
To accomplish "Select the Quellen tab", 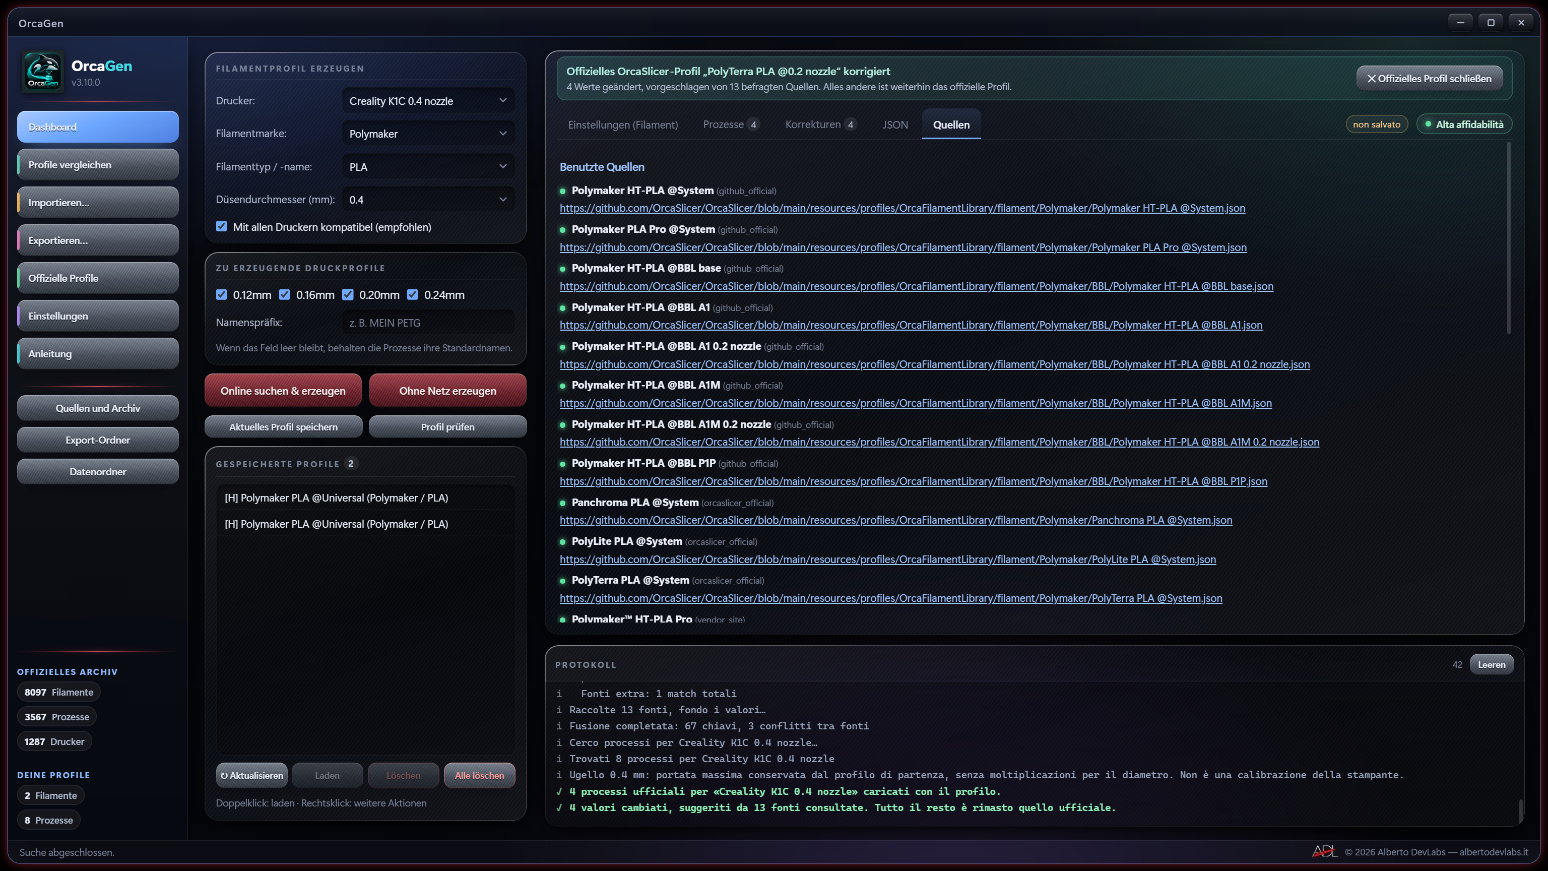I will (951, 125).
